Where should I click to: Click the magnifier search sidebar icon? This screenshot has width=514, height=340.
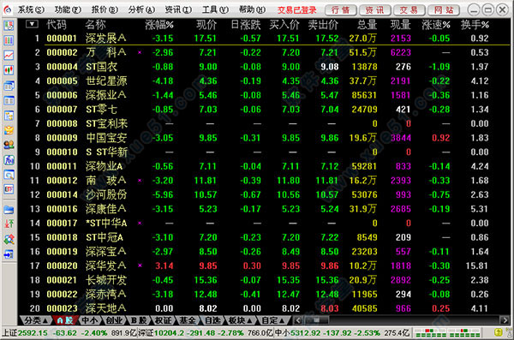pyautogui.click(x=9, y=175)
